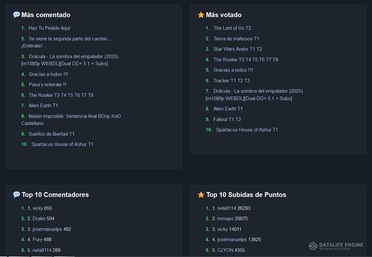Click the speech bubble icon beside Top 10 Comentadores
Image resolution: width=372 pixels, height=257 pixels.
point(16,194)
